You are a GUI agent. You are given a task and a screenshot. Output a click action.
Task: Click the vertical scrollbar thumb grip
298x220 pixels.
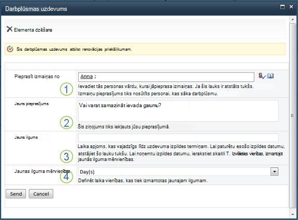(x=292, y=115)
